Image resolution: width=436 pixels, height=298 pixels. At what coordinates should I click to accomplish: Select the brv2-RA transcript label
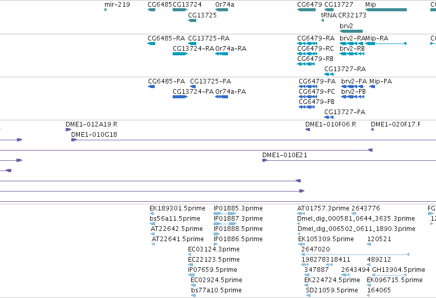(x=352, y=38)
